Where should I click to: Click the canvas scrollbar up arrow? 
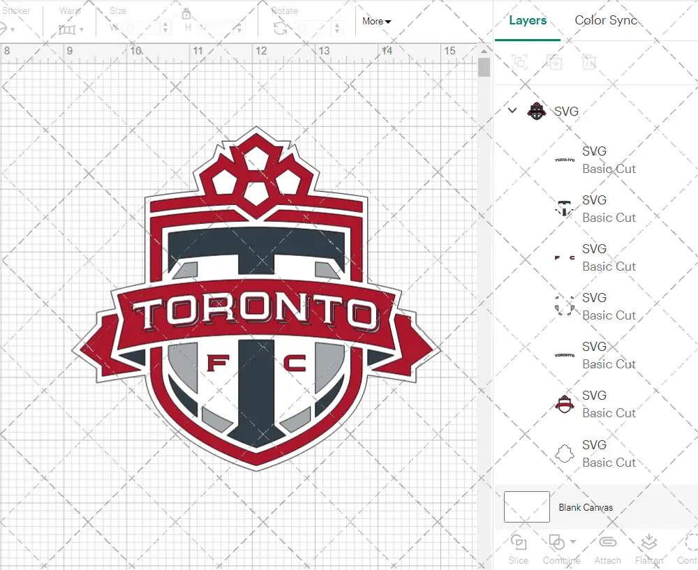pos(484,51)
